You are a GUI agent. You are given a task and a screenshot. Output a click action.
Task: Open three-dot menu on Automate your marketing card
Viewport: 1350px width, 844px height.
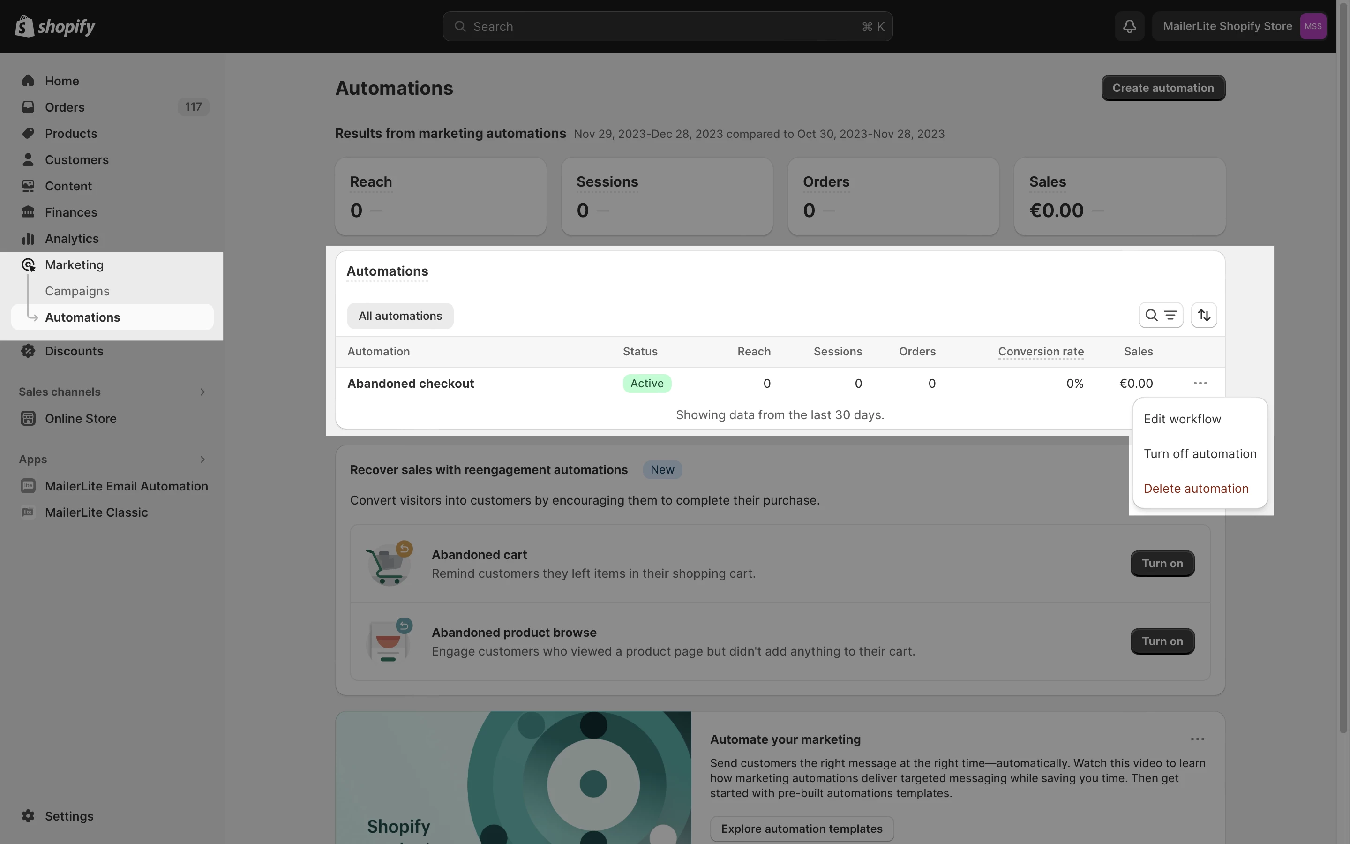click(x=1197, y=739)
